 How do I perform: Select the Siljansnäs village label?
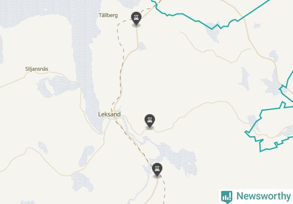click(37, 69)
